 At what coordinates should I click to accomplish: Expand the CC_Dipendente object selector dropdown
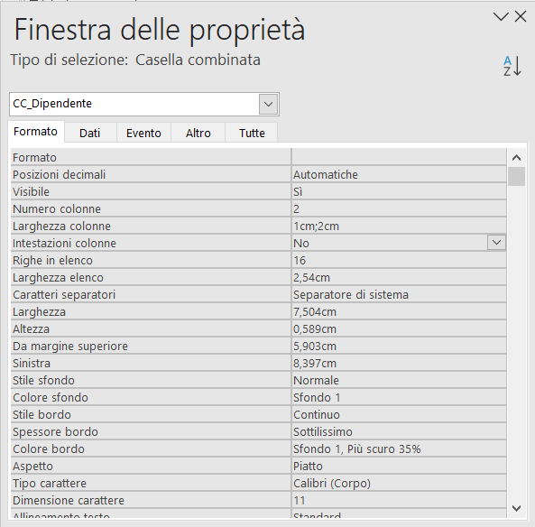point(268,104)
